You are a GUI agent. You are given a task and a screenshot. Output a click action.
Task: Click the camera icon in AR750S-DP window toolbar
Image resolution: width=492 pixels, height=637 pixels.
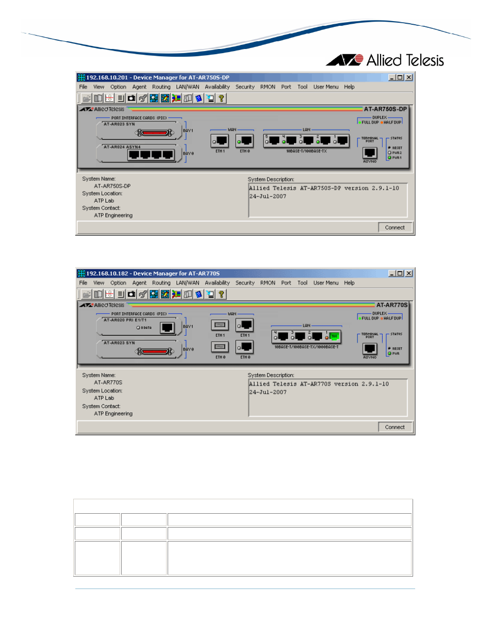(x=132, y=98)
